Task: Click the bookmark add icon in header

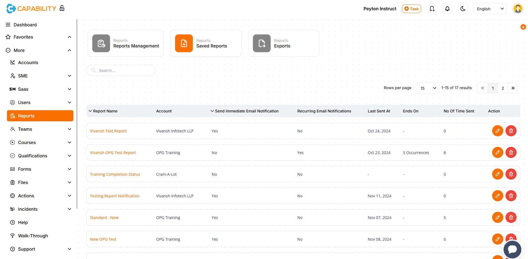Action: tap(432, 9)
